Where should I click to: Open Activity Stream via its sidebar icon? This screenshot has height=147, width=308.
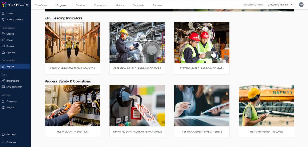pos(3,19)
